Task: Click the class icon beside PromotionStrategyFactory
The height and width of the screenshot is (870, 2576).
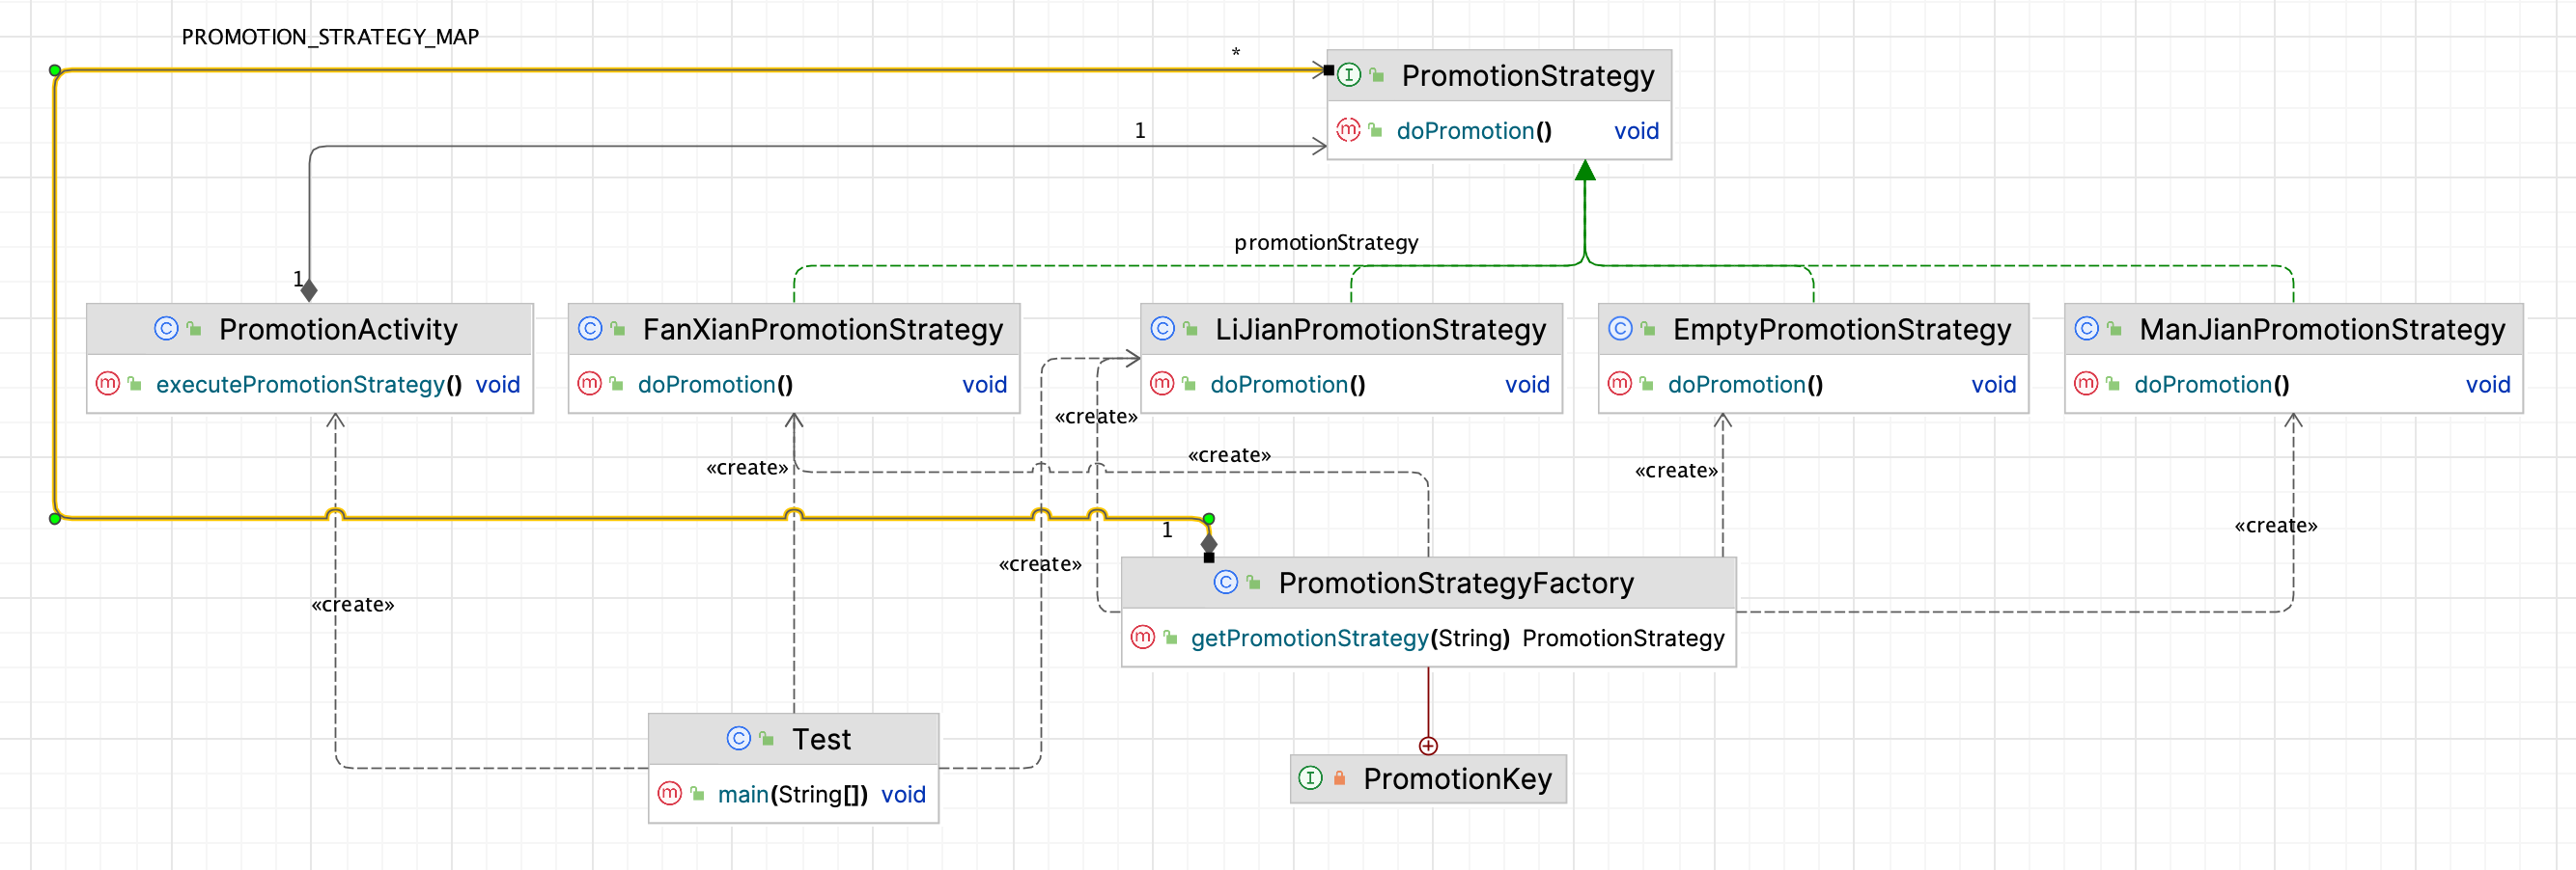Action: [x=1225, y=583]
